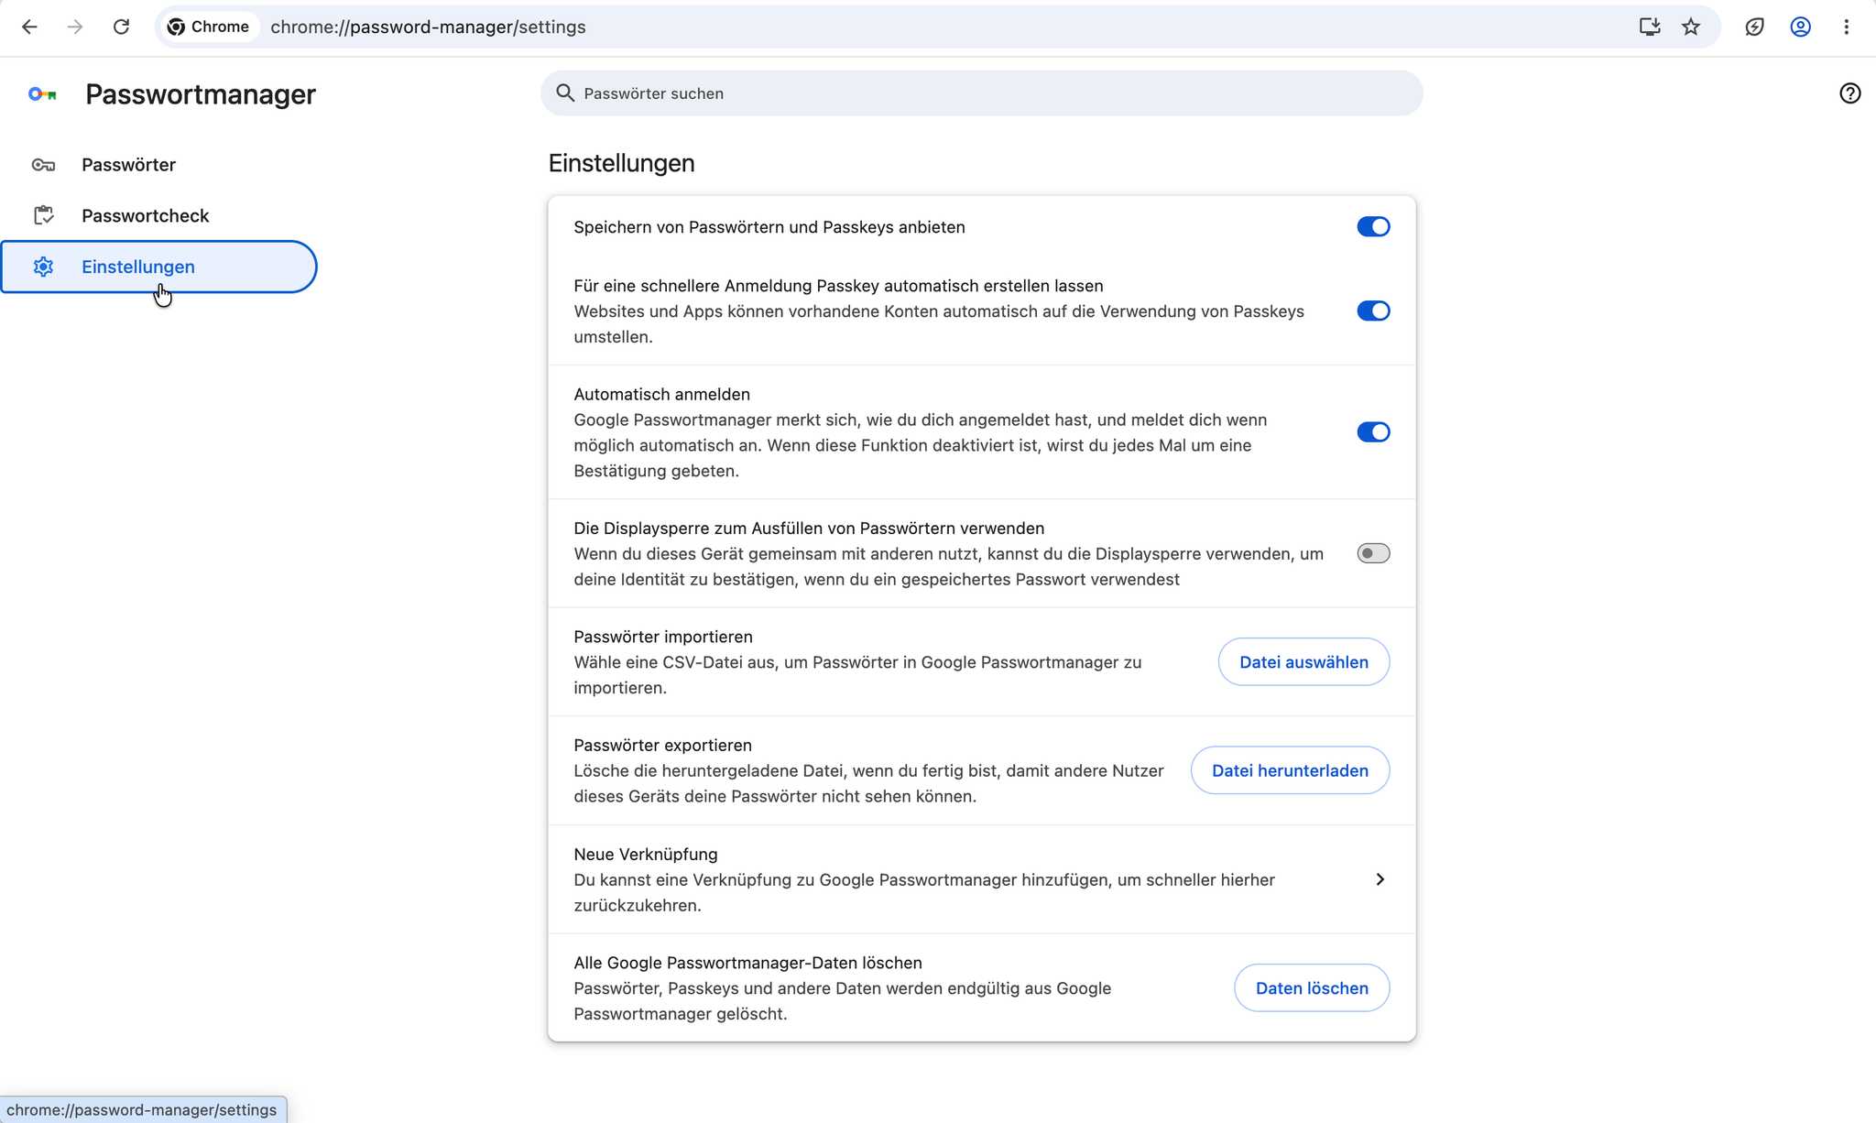Go back with the browser back arrow

click(29, 27)
